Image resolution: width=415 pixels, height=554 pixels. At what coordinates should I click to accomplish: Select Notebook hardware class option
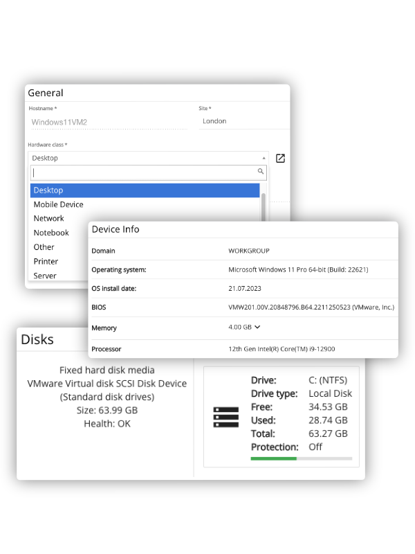(51, 233)
